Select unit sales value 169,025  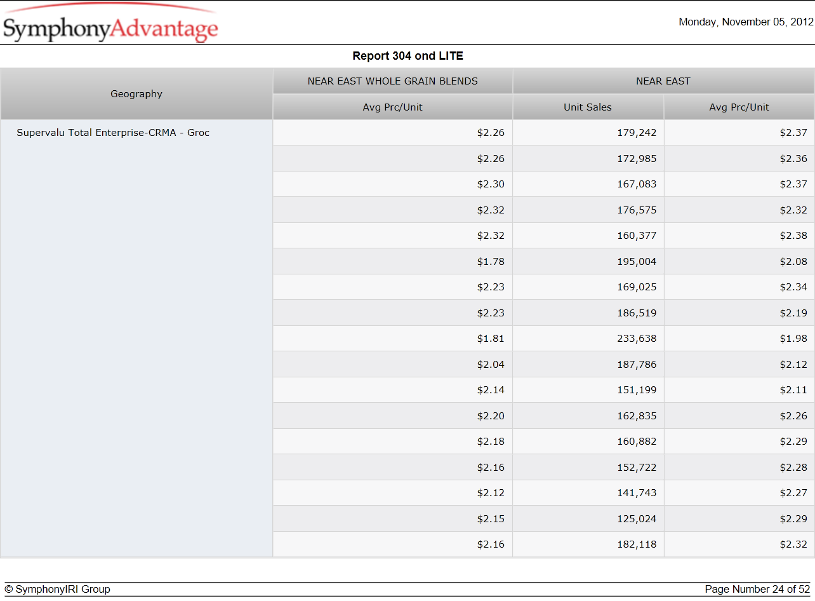pyautogui.click(x=637, y=287)
